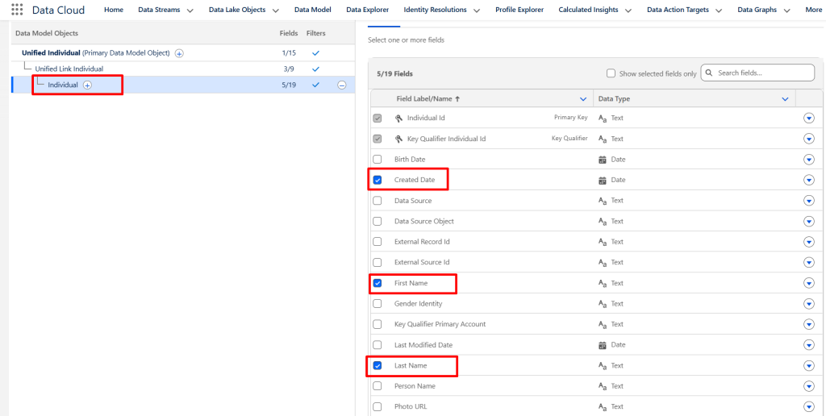Uncheck the Created Date field checkbox

pyautogui.click(x=378, y=180)
